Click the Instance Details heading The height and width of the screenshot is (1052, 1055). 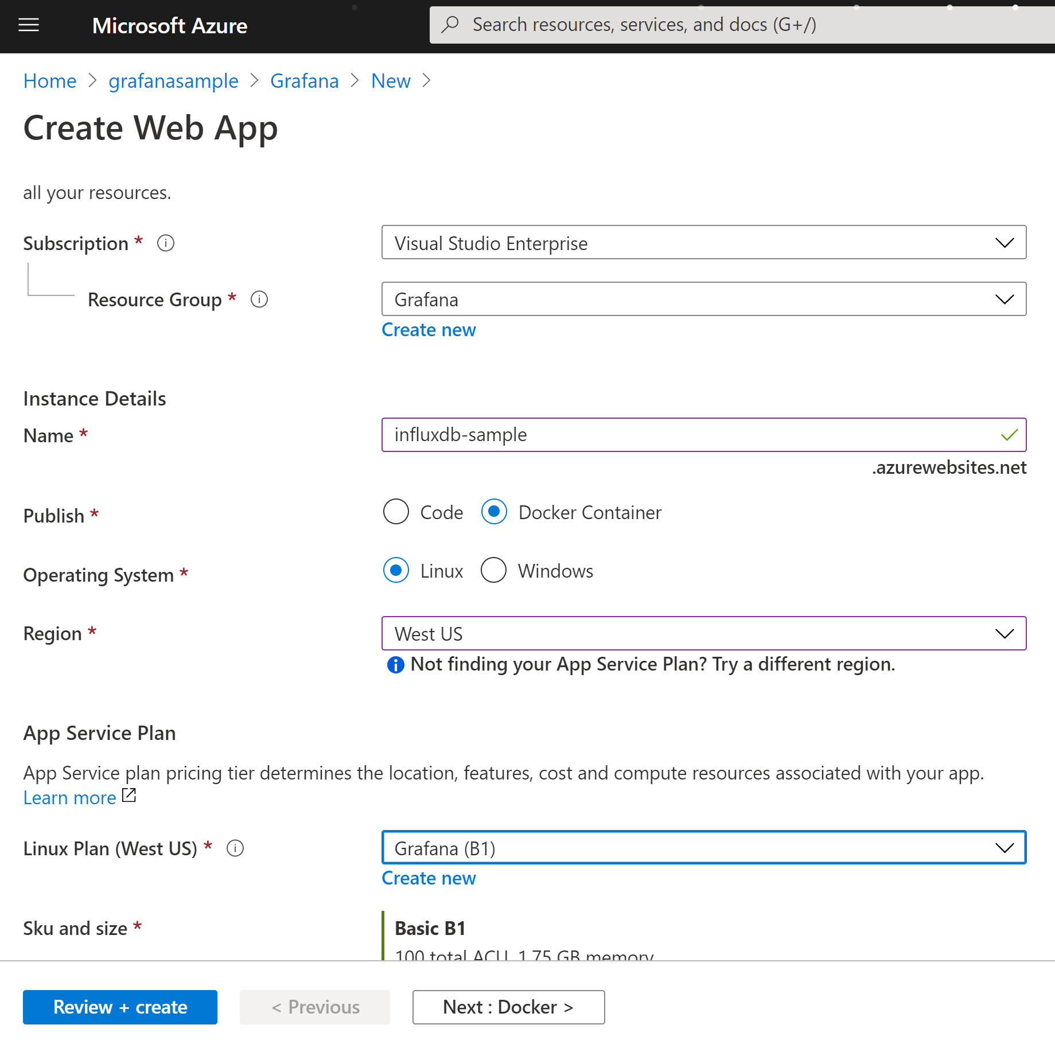[x=95, y=399]
